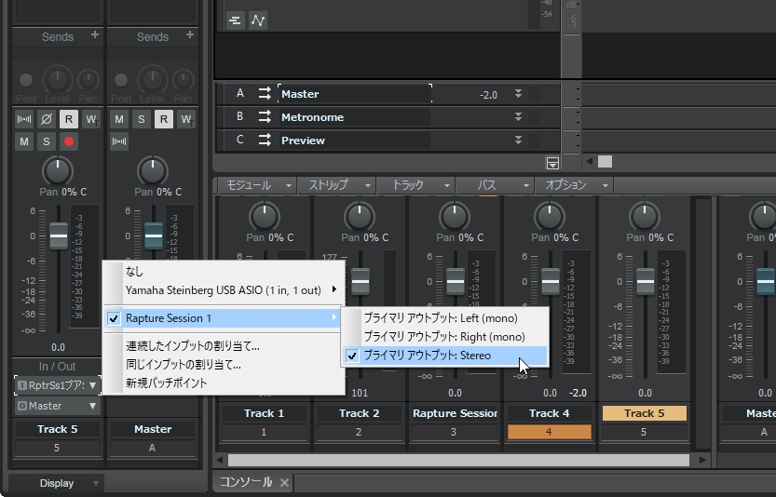Viewport: 776px width, 497px height.
Task: Toggle Master strip mono/stereo interleave icon
Action: [119, 141]
